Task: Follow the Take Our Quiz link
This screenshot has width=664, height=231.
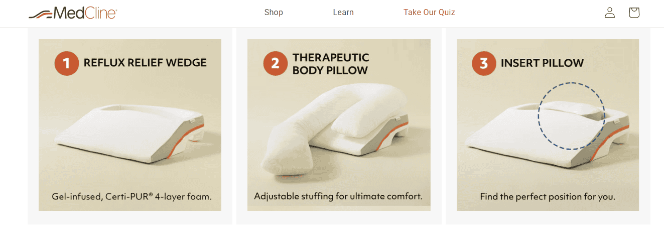Action: [429, 13]
